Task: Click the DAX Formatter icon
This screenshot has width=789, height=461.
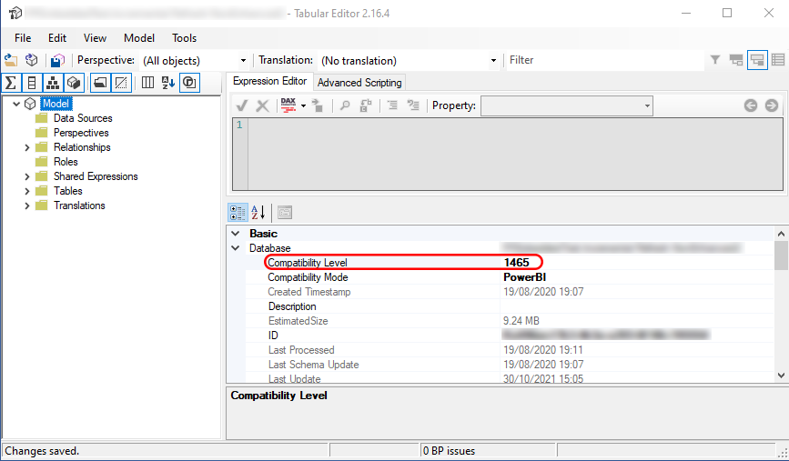Action: (288, 105)
